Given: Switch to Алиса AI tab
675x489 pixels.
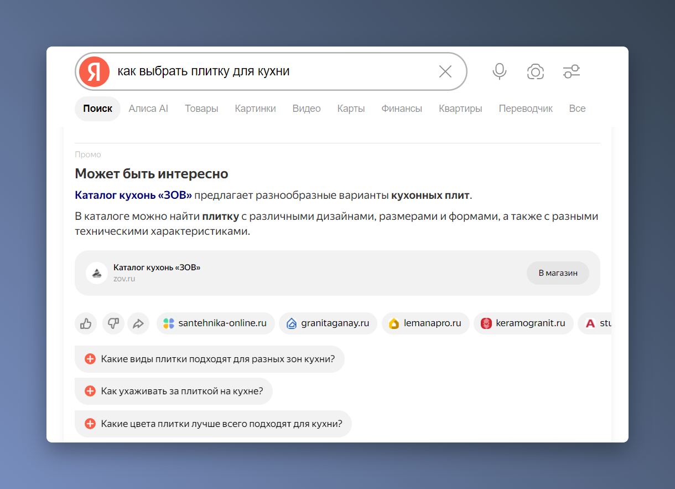Looking at the screenshot, I should 148,109.
